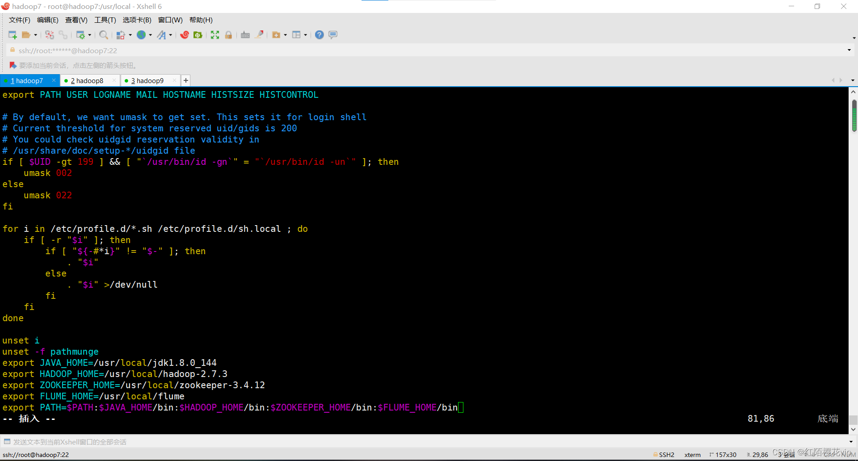Expand compose bar options arrow
The image size is (858, 461).
point(850,442)
